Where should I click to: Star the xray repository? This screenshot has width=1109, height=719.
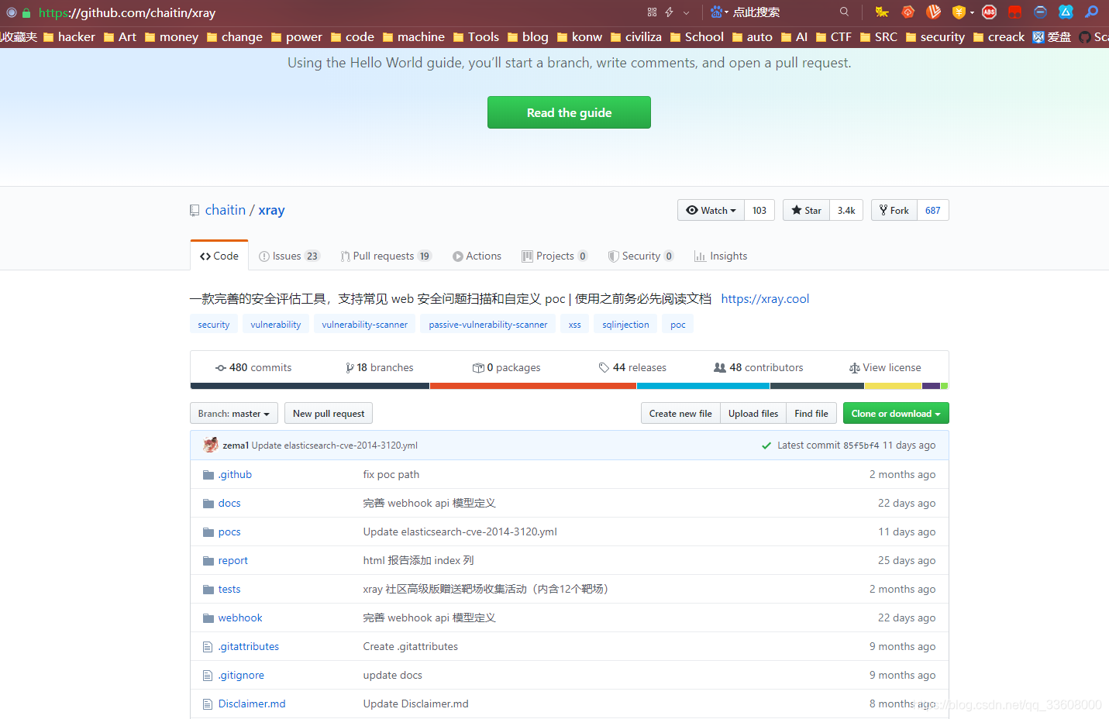click(x=806, y=210)
